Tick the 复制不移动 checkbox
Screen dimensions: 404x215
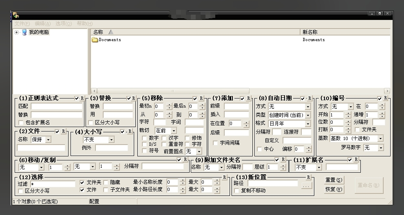(x=236, y=191)
